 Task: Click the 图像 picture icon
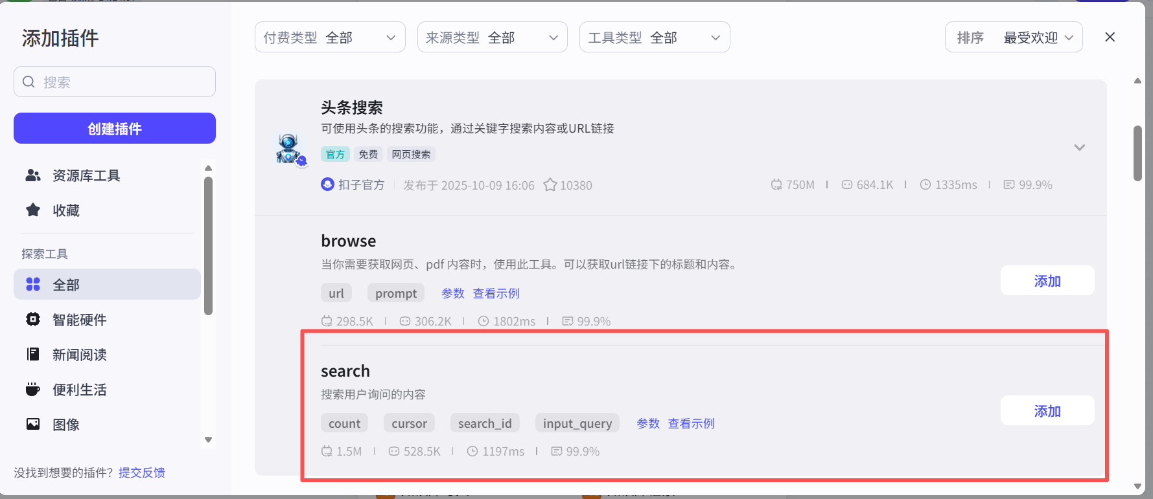(x=33, y=424)
